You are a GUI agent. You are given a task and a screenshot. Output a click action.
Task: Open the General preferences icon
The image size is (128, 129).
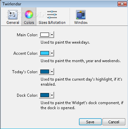pos(12,14)
